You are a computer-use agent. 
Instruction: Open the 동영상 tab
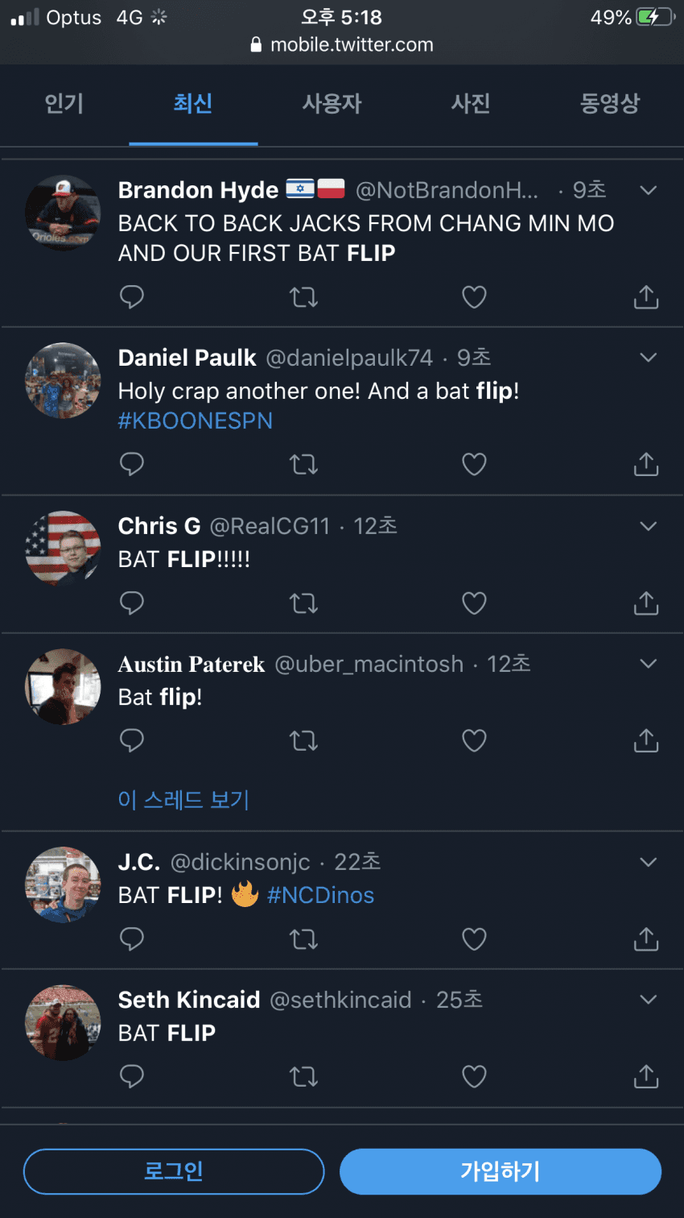(x=609, y=104)
